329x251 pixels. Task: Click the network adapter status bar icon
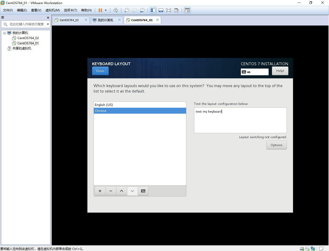pyautogui.click(x=313, y=249)
